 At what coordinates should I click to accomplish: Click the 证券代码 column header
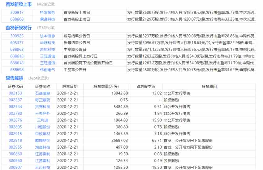coord(15,86)
